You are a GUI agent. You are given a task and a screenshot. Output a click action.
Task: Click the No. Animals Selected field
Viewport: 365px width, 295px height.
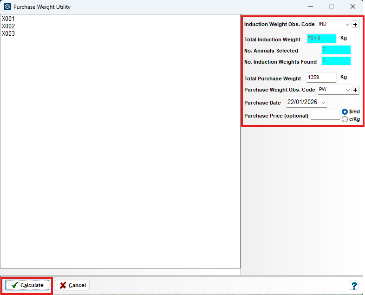336,50
